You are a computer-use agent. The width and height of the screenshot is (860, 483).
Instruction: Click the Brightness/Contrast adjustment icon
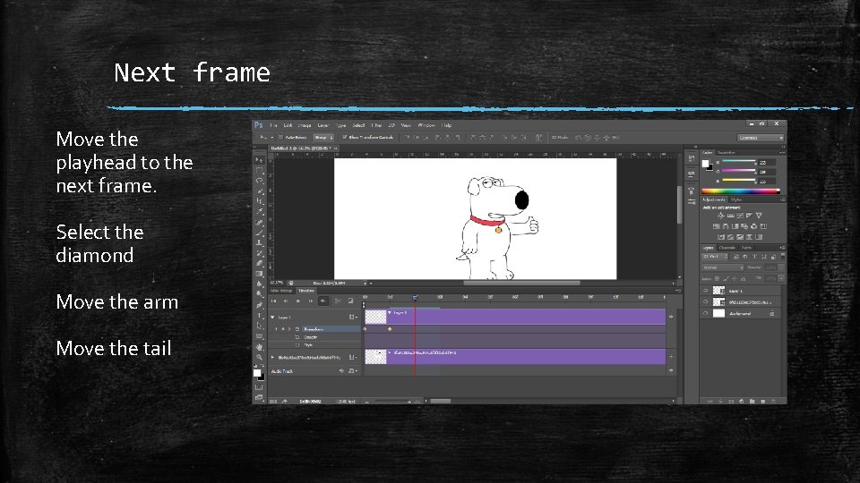720,216
